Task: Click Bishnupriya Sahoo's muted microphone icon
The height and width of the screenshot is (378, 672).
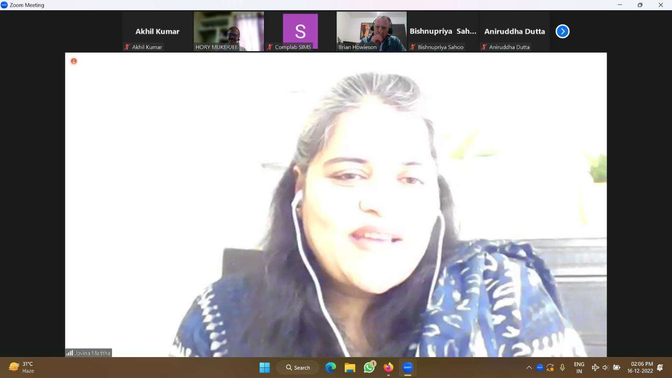Action: coord(412,47)
